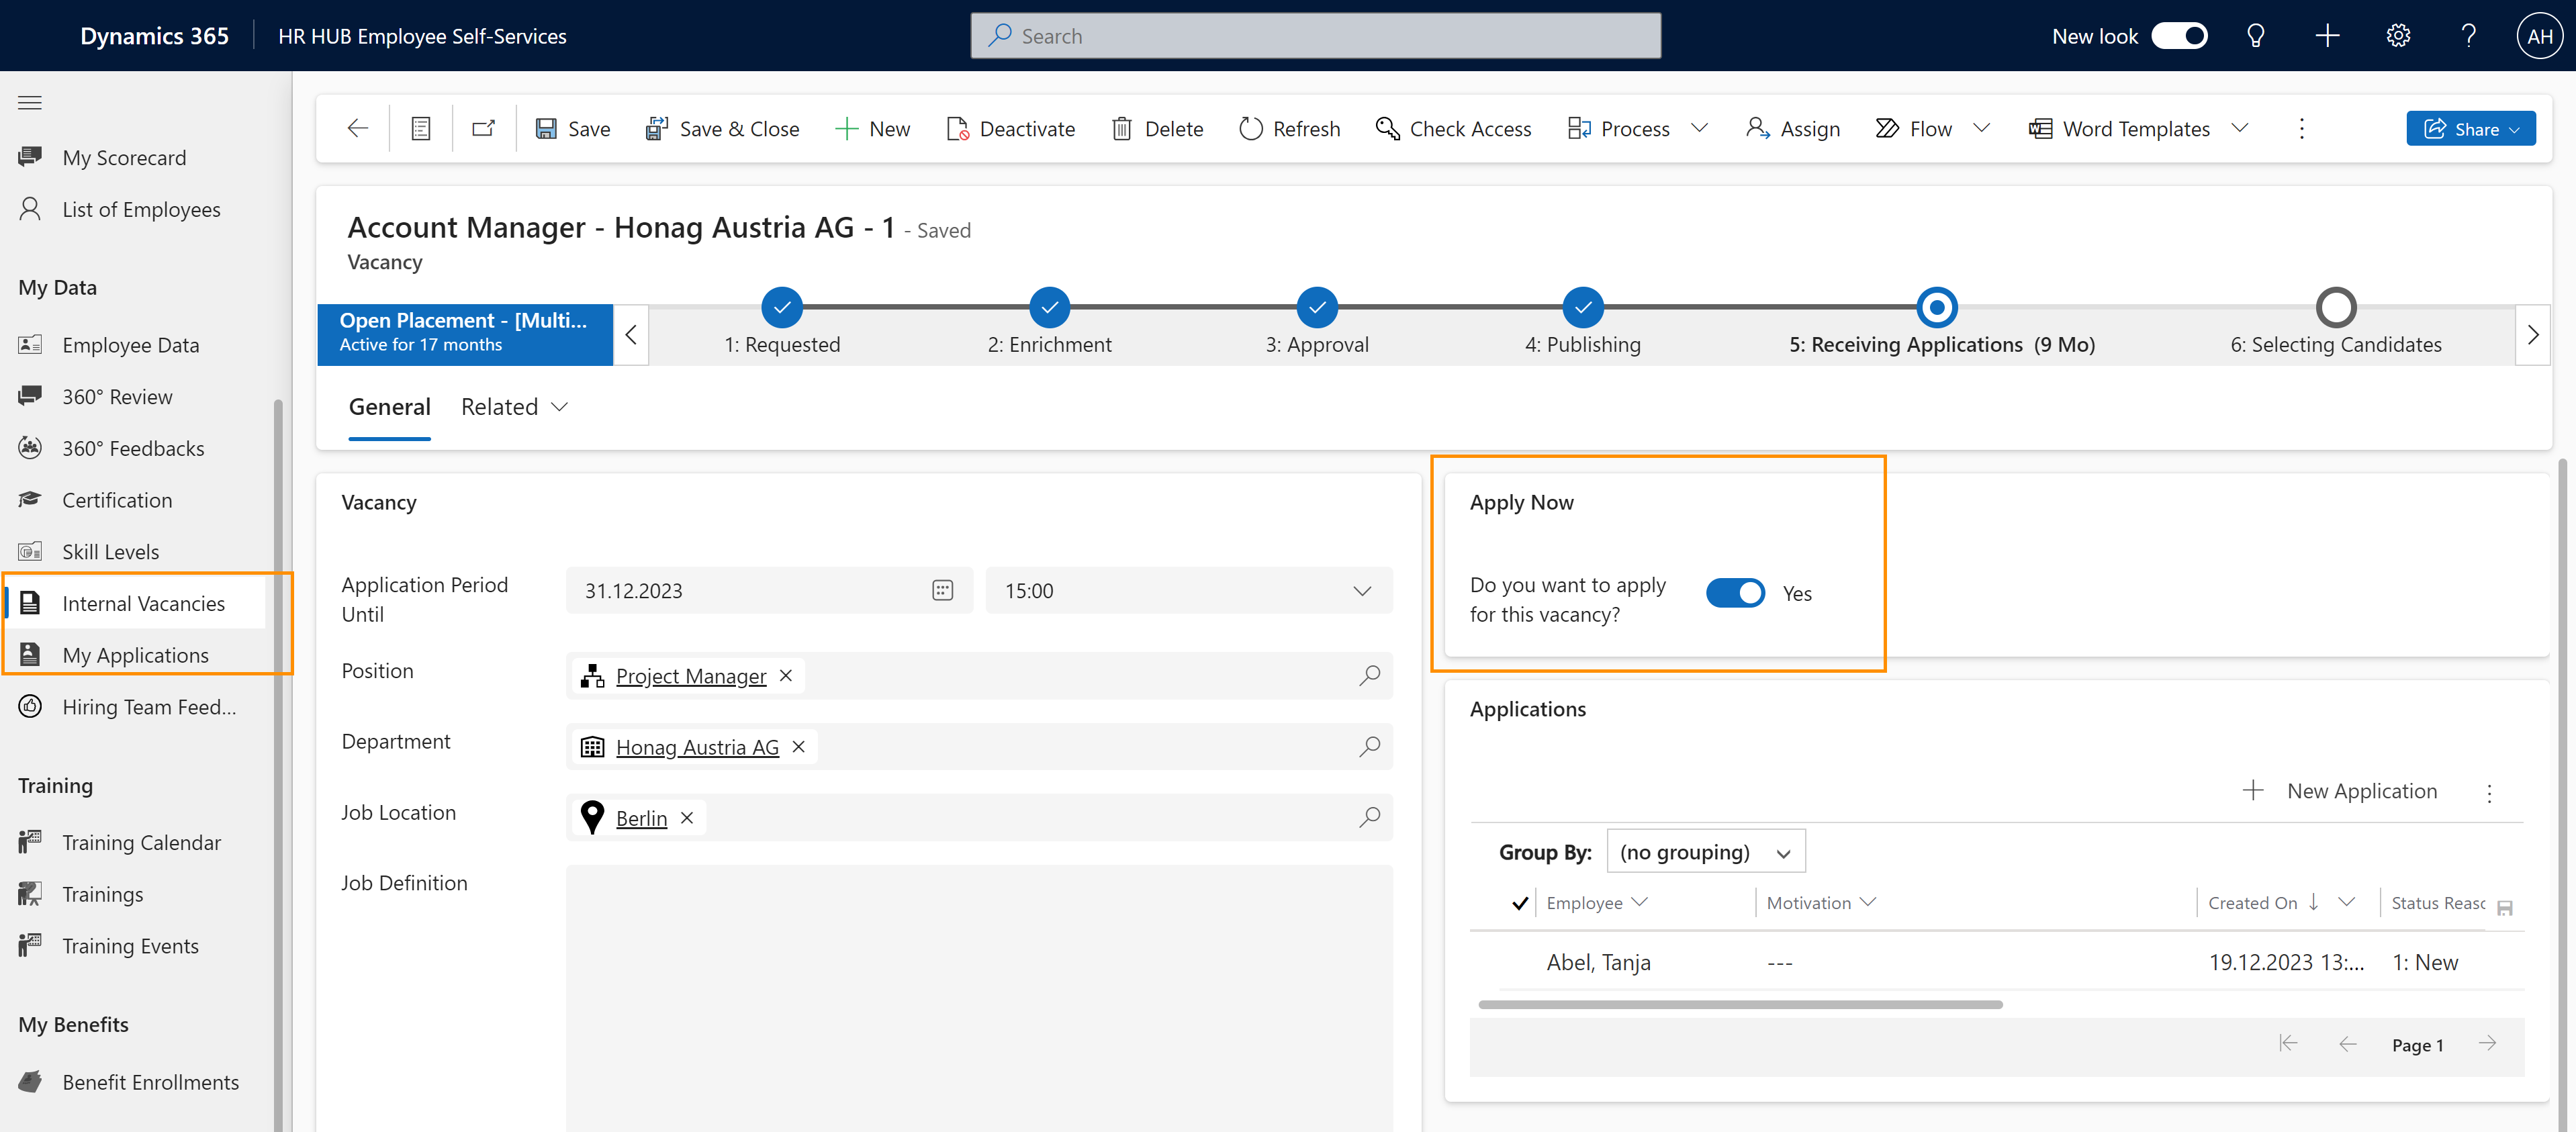Open List of Employees

pos(141,209)
